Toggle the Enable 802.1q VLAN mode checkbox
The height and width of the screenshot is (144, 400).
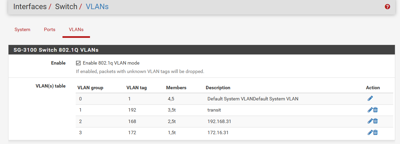(x=78, y=63)
